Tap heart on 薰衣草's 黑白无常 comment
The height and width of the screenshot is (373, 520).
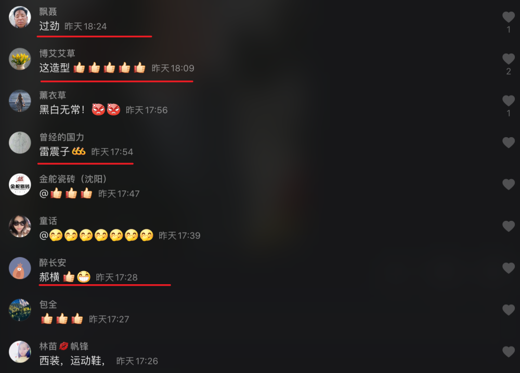pos(509,101)
